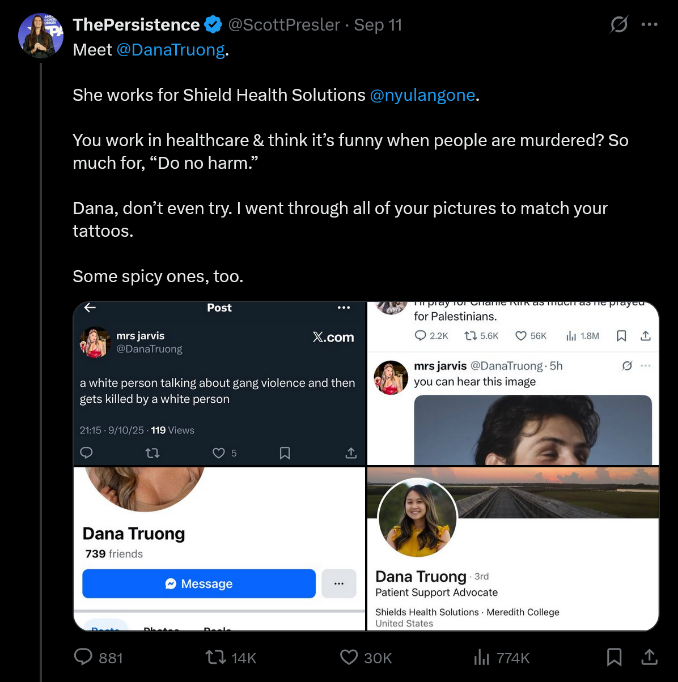The width and height of the screenshot is (678, 682).
Task: Like the post with 30K likes
Action: tap(349, 657)
